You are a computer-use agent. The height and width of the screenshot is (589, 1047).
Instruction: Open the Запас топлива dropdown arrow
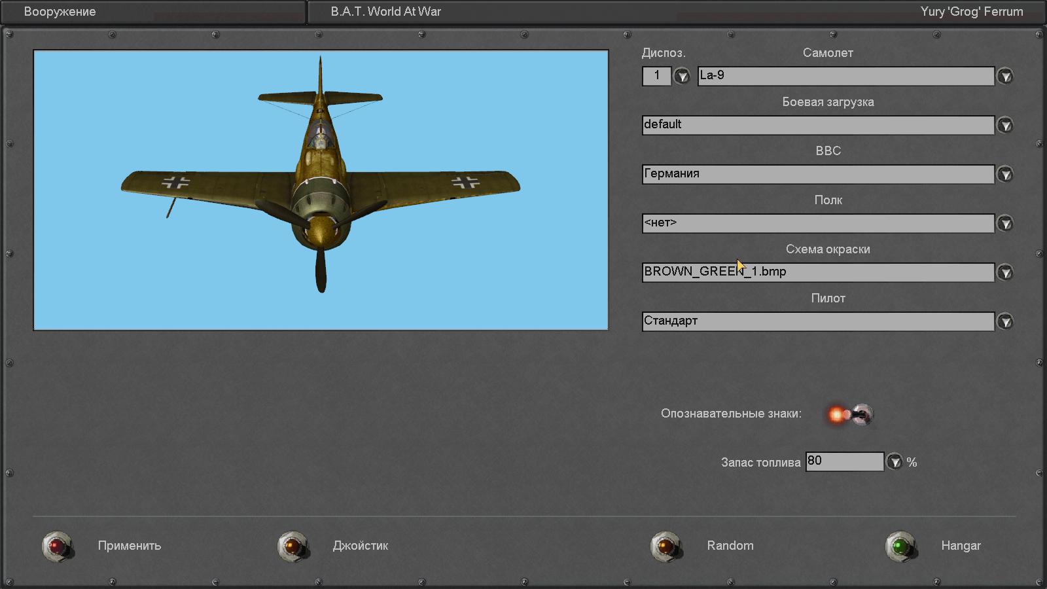click(x=894, y=462)
